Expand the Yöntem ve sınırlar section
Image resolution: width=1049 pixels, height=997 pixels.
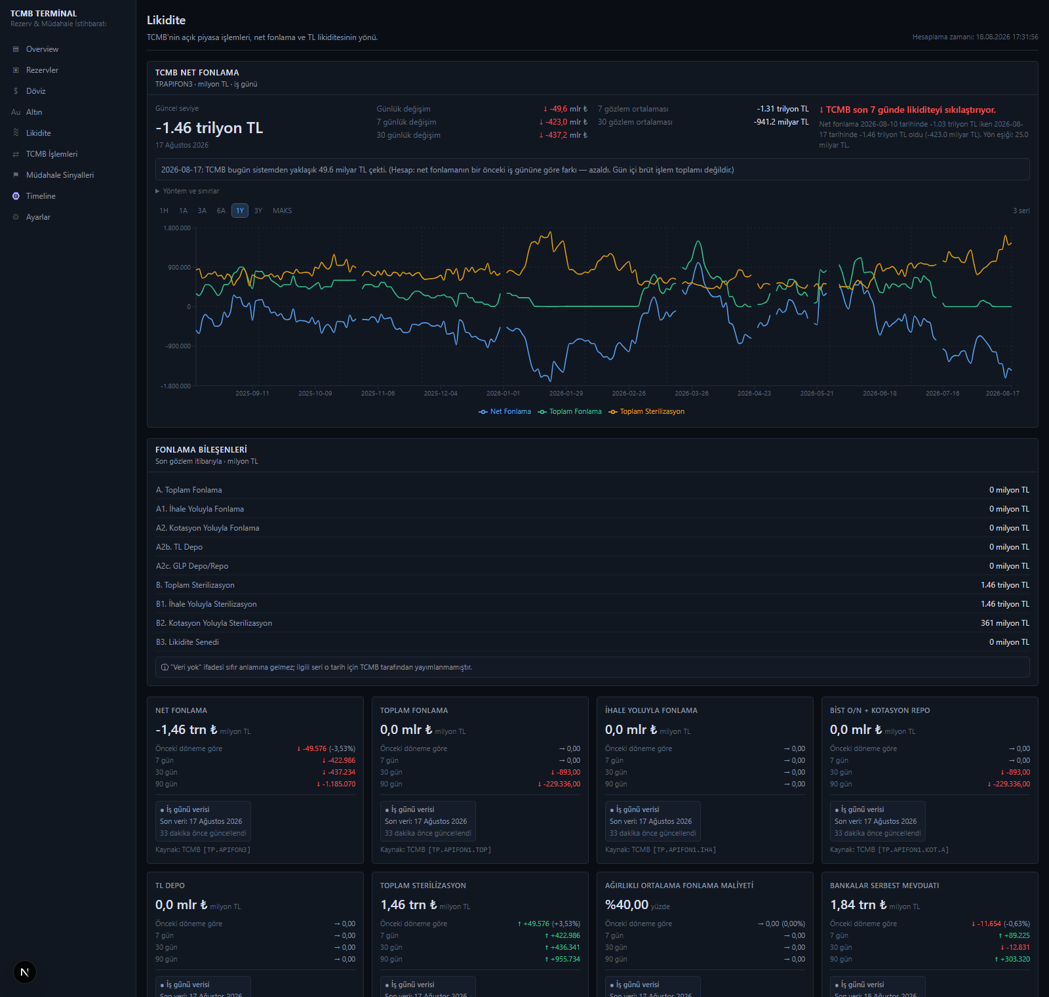pyautogui.click(x=188, y=192)
